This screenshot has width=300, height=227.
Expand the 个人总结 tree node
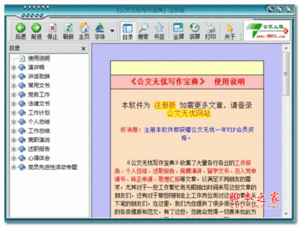pos(13,121)
